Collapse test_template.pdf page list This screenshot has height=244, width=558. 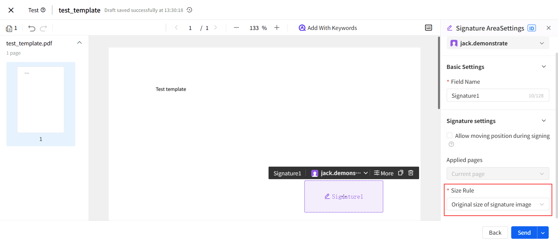(79, 43)
